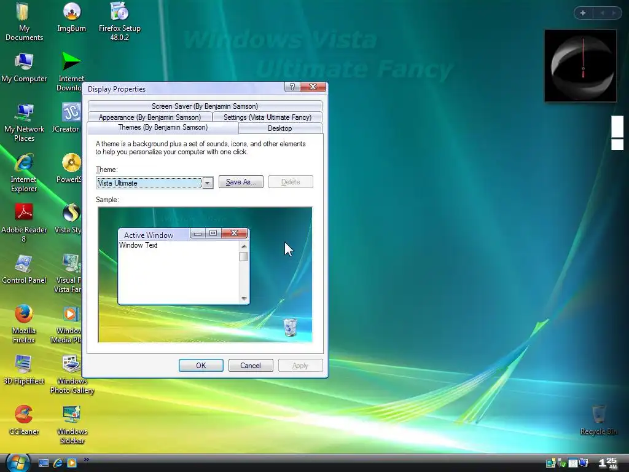Screen dimensions: 629x472
Task: Click the Cancel button
Action: (251, 366)
